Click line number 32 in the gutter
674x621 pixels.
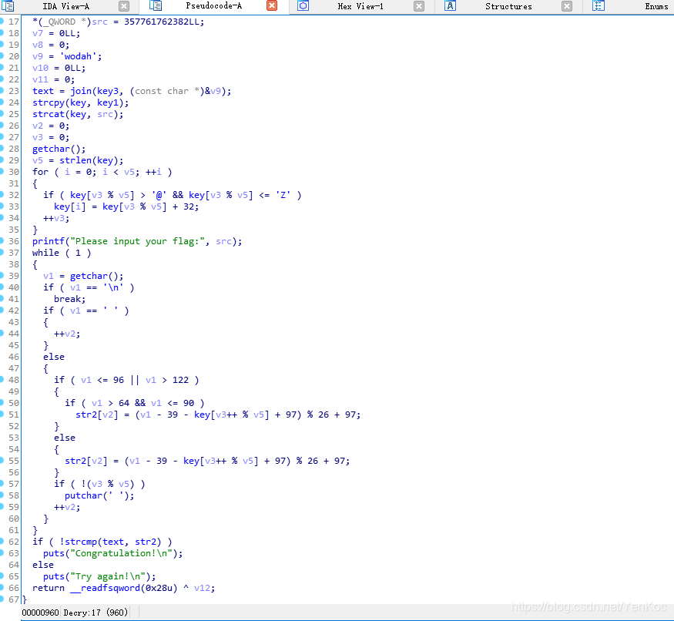pyautogui.click(x=14, y=195)
